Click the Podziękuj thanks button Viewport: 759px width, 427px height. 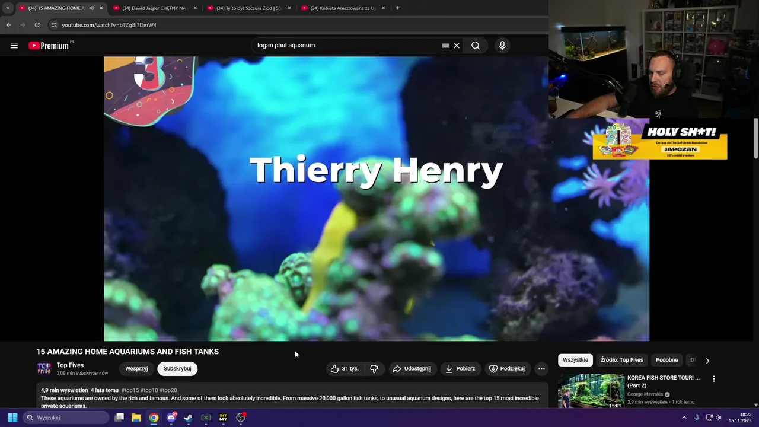tap(507, 369)
